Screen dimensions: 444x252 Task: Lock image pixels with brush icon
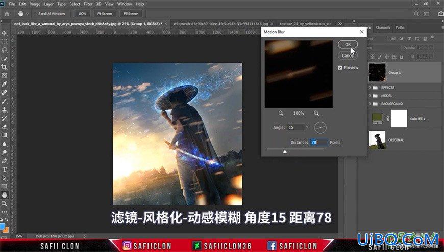coord(379,57)
